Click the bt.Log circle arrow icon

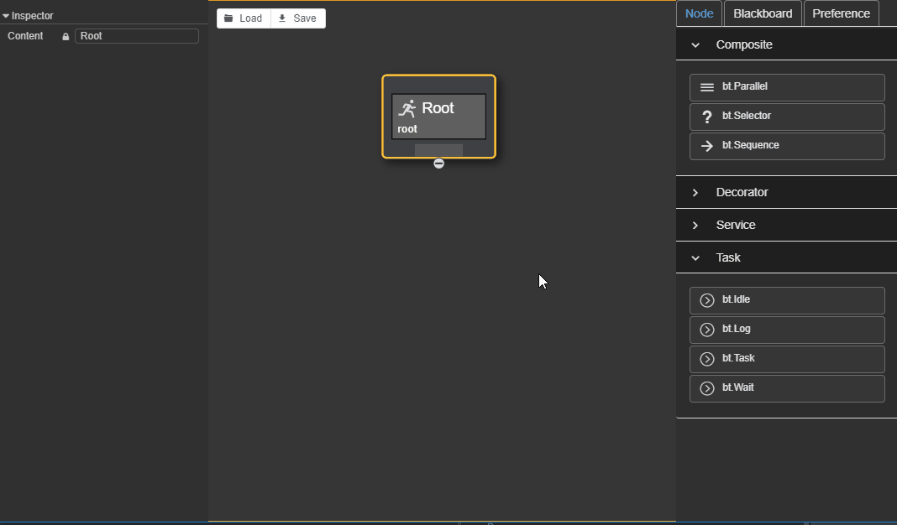(x=707, y=330)
